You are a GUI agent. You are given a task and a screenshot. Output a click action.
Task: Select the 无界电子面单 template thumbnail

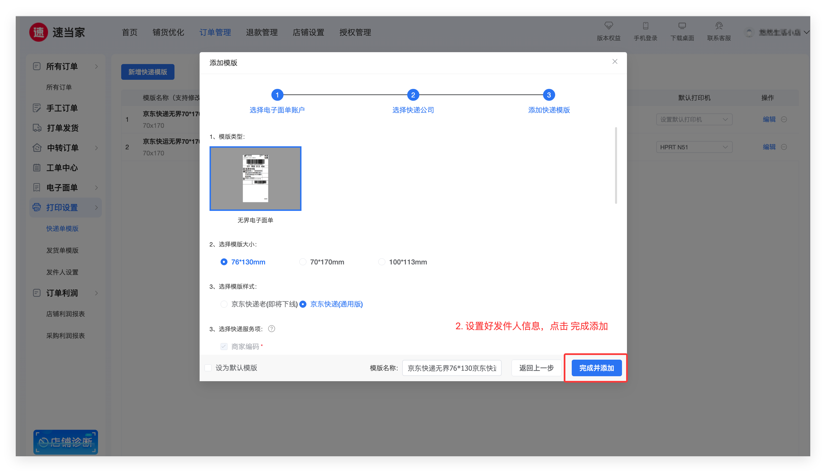255,179
